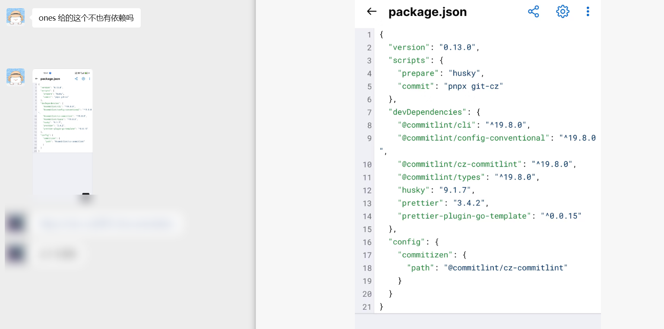Share the package.json file

click(x=534, y=12)
